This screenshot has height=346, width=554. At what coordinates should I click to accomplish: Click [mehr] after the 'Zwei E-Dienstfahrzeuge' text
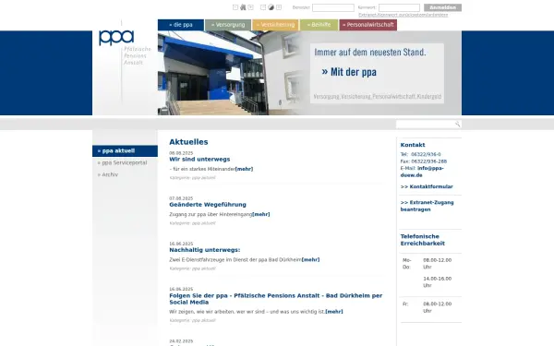click(x=310, y=259)
